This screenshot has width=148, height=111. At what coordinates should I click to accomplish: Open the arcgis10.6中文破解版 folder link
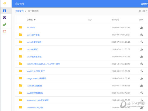(x=37, y=78)
